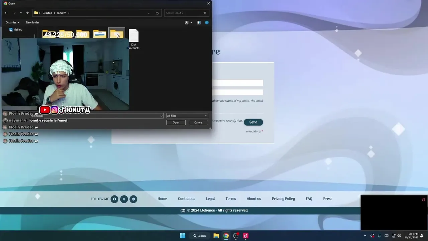Screen dimensions: 428x241
Task: Click the Open button
Action: coord(176,123)
